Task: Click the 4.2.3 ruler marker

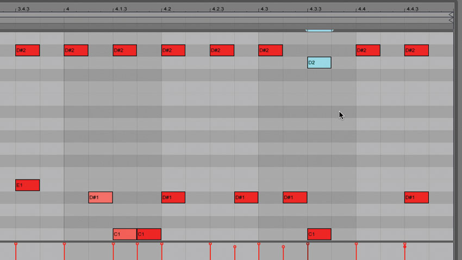Action: [217, 9]
